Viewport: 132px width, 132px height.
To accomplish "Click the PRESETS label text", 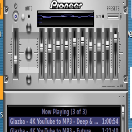I will 113,9.
